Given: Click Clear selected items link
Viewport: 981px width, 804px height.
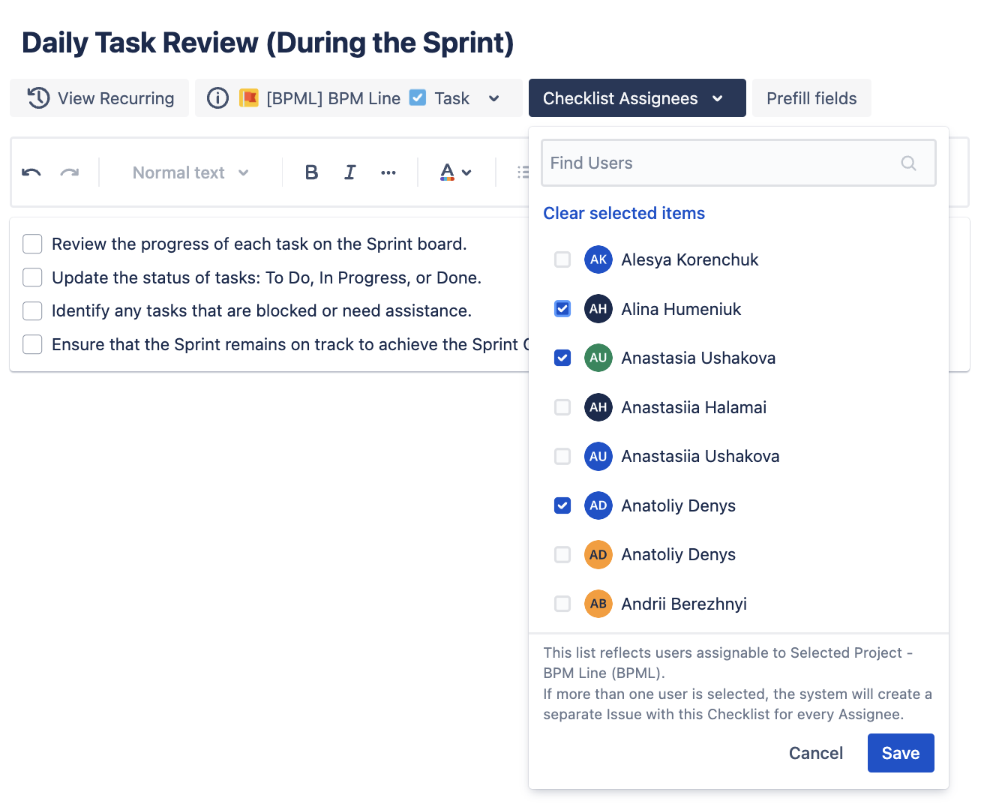Looking at the screenshot, I should 623,213.
